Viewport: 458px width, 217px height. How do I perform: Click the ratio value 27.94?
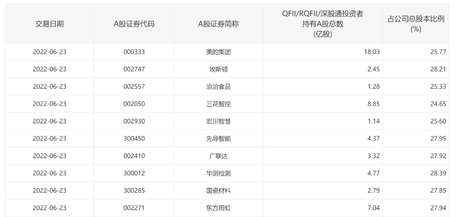click(x=439, y=208)
